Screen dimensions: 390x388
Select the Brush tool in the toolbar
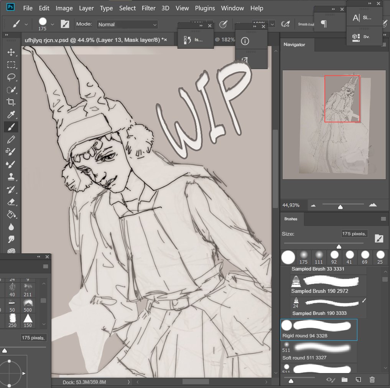(x=11, y=127)
